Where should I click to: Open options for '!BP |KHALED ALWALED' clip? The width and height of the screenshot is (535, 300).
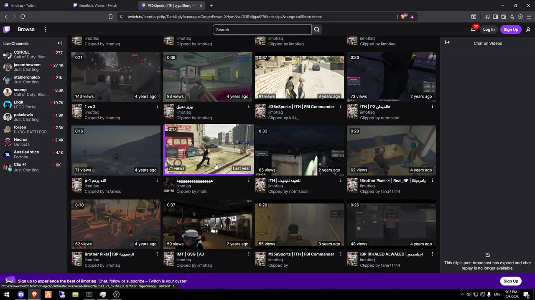click(x=432, y=254)
